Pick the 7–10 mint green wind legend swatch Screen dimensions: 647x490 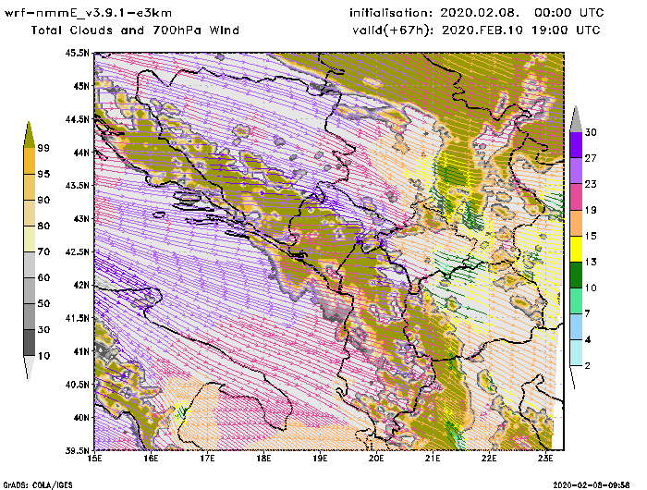(576, 301)
